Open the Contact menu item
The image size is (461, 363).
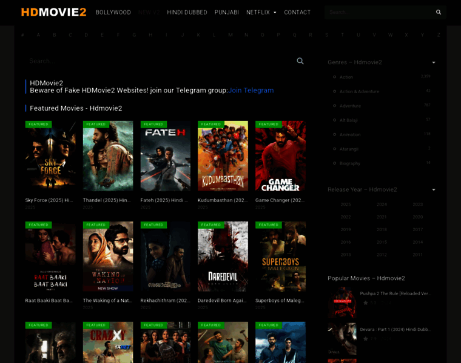[297, 12]
